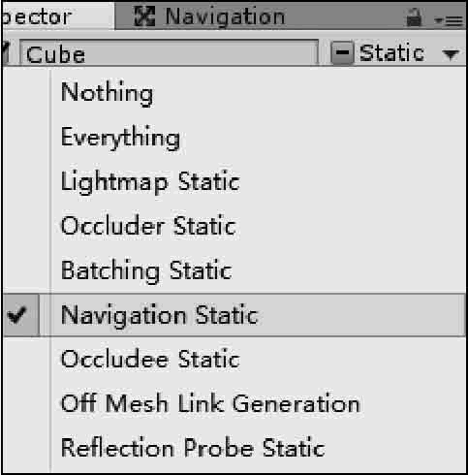Click the Cube name field
Viewport: 468px width, 475px height.
click(x=170, y=53)
